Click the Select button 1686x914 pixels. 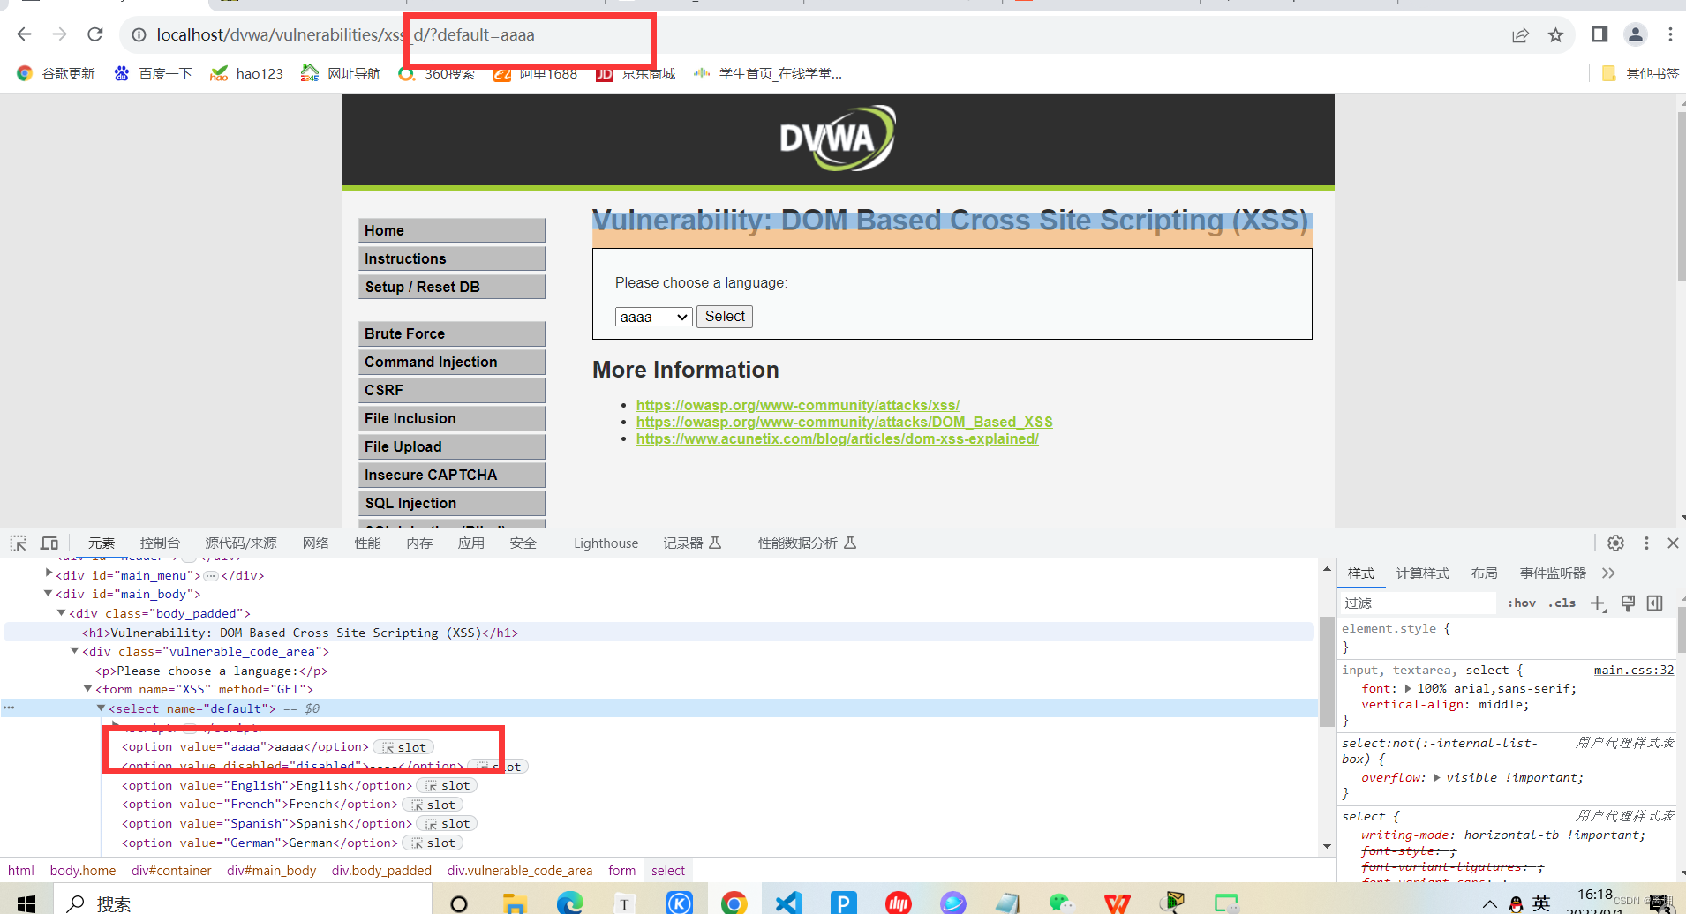click(x=725, y=317)
